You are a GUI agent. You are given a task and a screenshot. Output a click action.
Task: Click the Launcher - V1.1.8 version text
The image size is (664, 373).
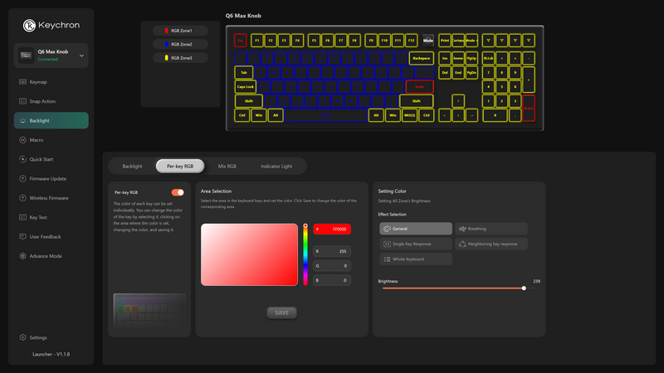[51, 355]
